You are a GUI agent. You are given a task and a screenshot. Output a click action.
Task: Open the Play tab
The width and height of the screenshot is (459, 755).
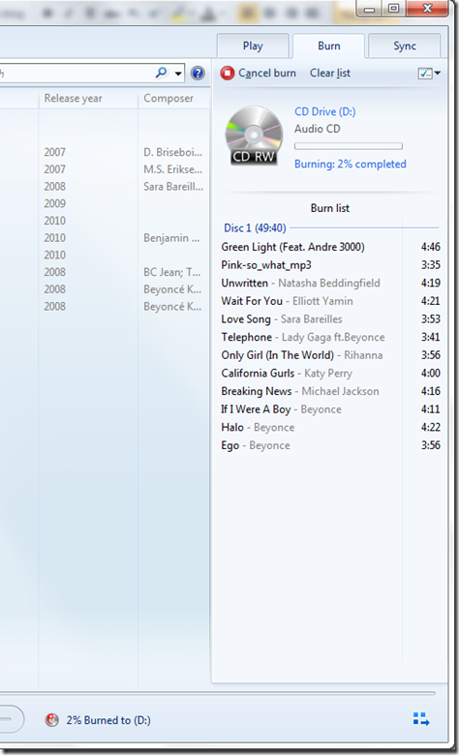(x=253, y=45)
